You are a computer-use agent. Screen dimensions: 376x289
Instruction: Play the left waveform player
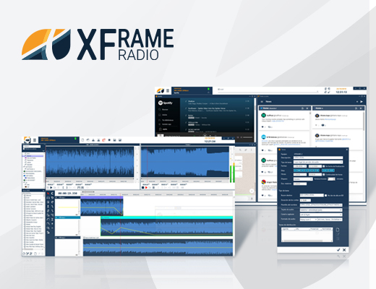[51, 187]
